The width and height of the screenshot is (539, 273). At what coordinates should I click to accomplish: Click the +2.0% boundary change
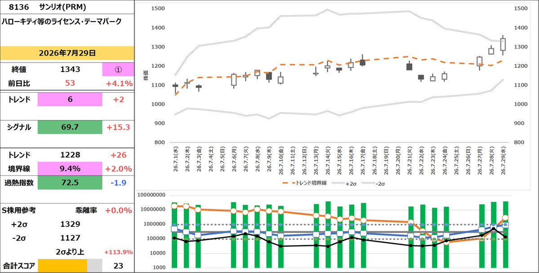tap(119, 169)
